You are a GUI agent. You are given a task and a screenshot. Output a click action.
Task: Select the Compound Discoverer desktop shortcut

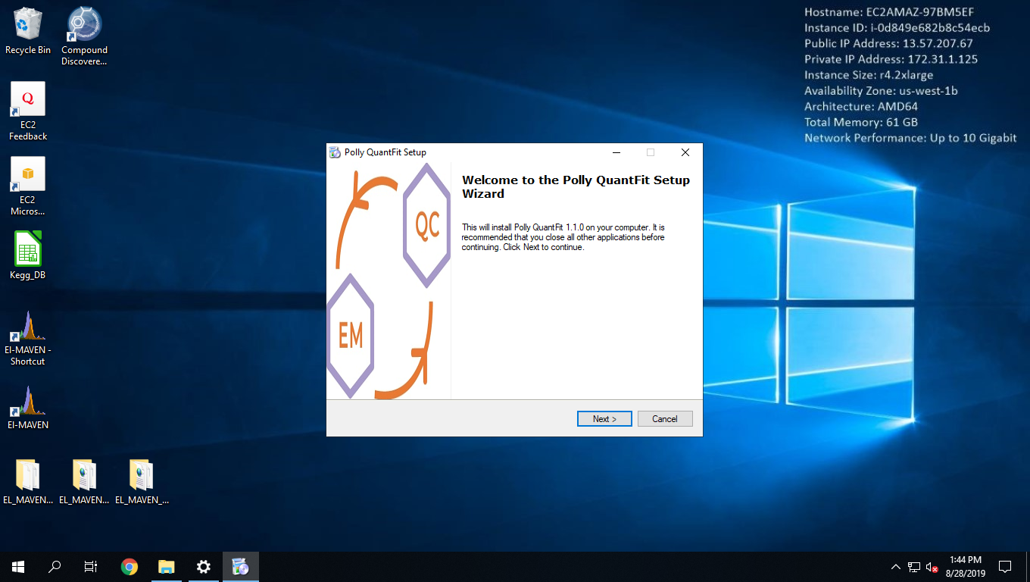coord(85,36)
